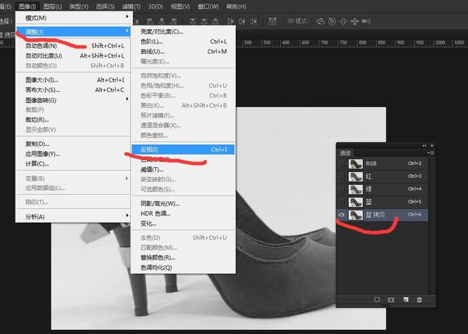
Task: Create new channel icon in Channels panel
Action: tap(406, 300)
